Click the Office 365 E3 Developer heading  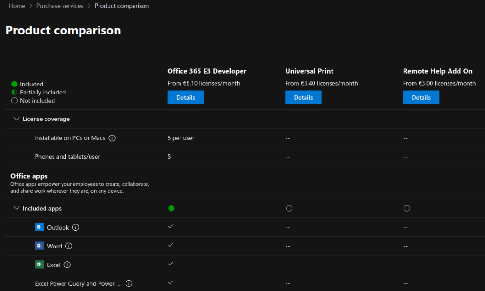click(207, 71)
